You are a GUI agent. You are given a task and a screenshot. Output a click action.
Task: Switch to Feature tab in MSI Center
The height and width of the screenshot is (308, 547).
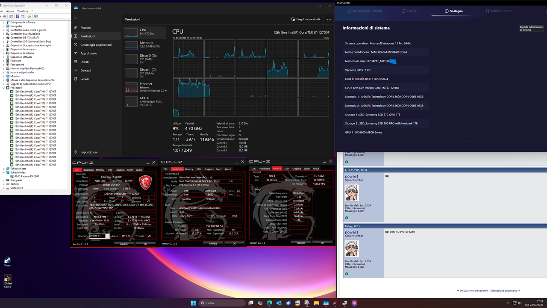coord(409,11)
